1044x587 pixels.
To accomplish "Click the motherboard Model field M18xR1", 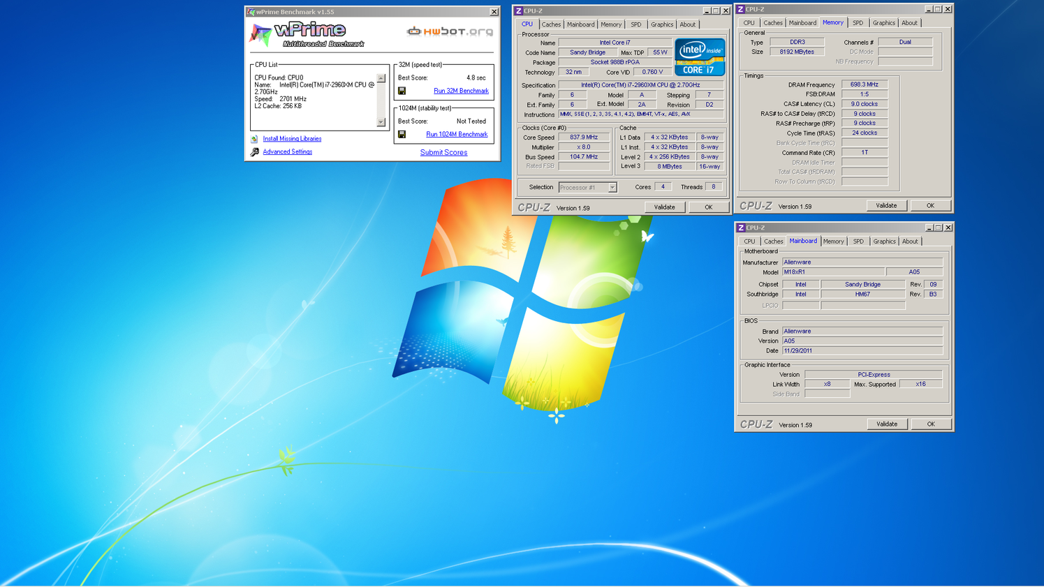I will click(x=833, y=272).
